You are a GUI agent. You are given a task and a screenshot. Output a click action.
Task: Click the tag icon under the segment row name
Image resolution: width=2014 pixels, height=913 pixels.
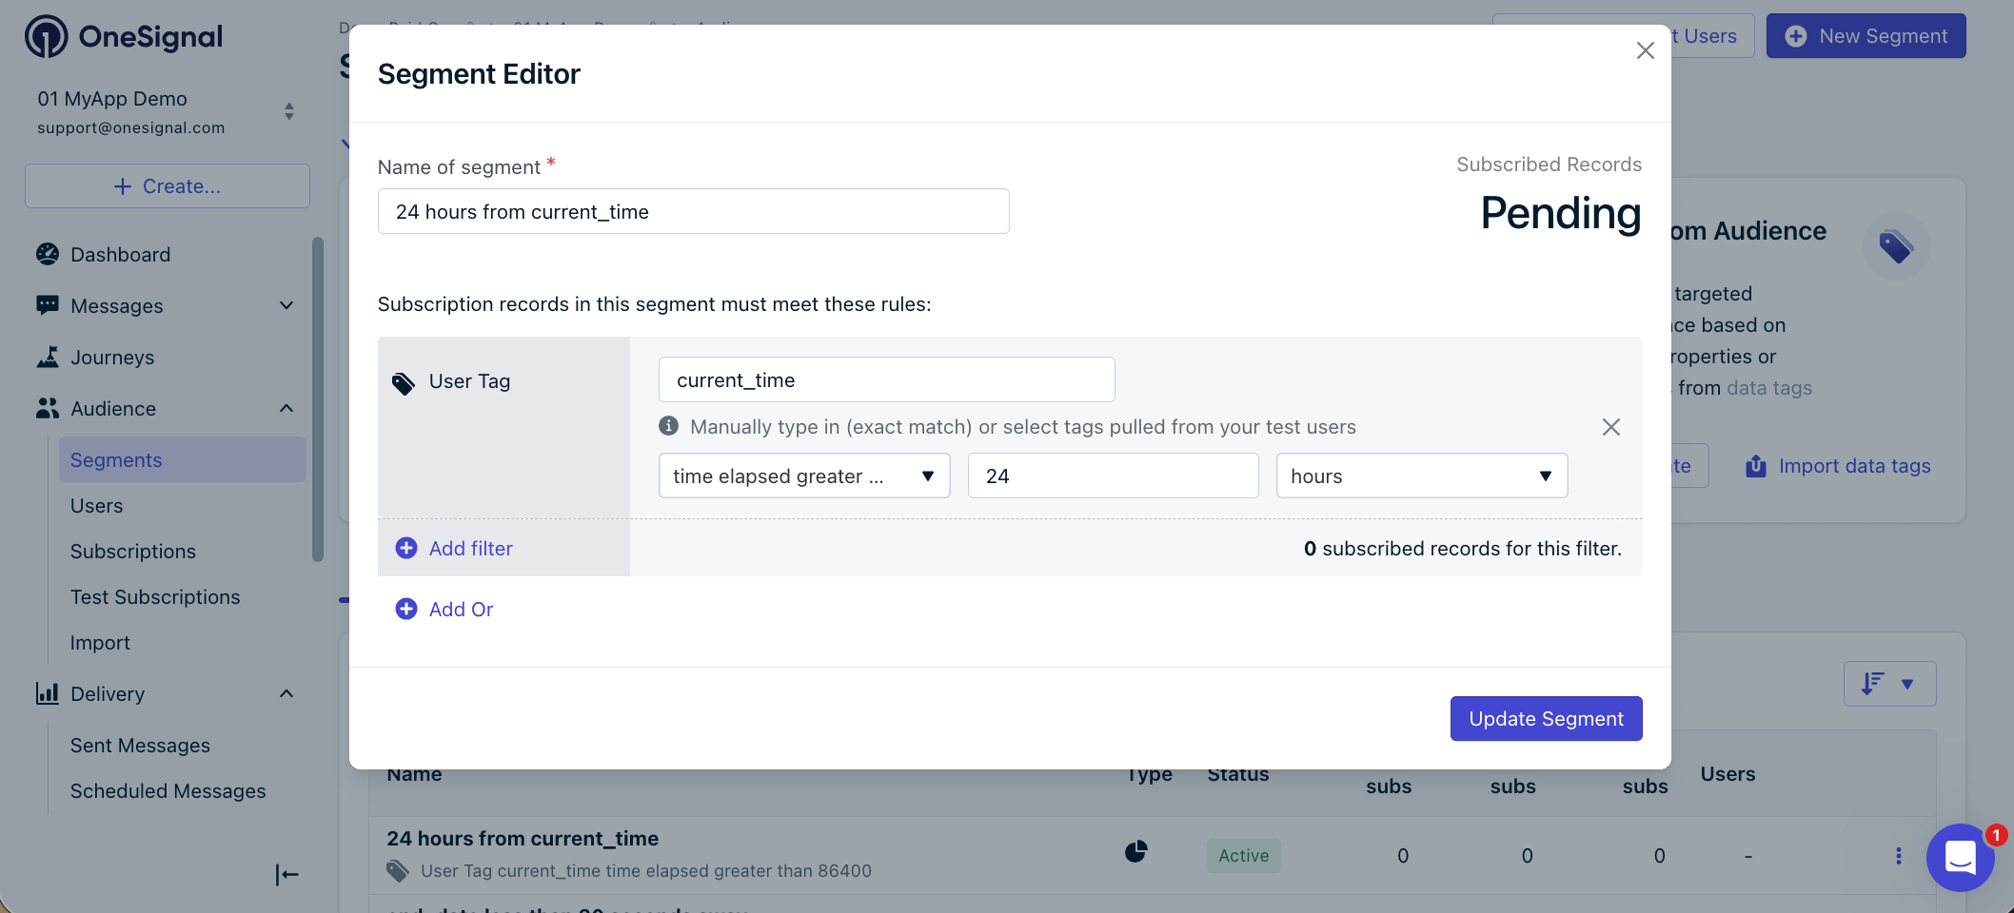tap(398, 871)
